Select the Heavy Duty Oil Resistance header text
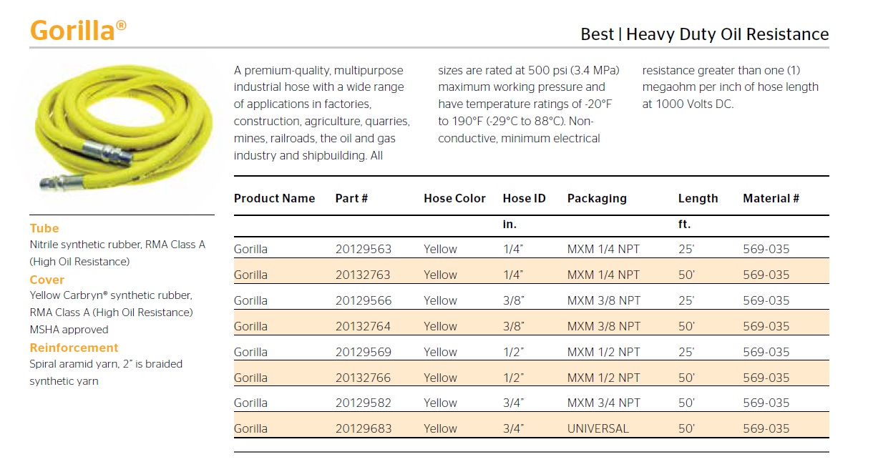The image size is (873, 467). 704,34
